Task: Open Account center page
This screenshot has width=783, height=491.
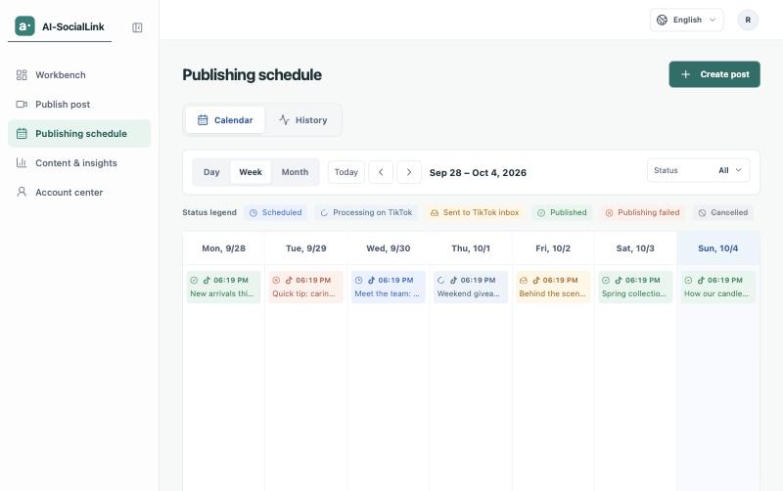Action: pos(79,192)
